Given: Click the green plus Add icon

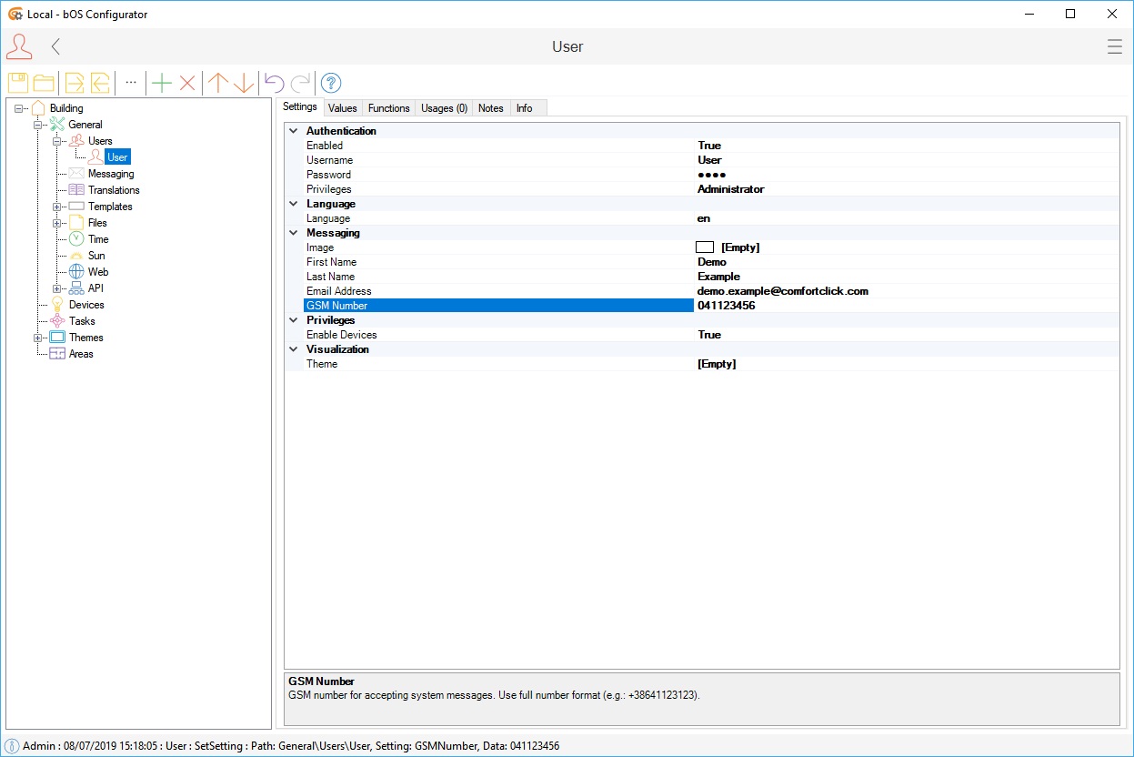Looking at the screenshot, I should pos(162,83).
